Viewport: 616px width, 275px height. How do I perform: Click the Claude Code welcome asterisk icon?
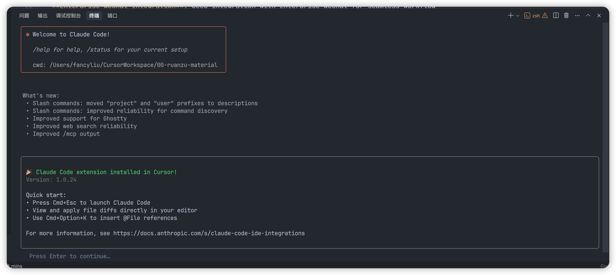tap(28, 35)
